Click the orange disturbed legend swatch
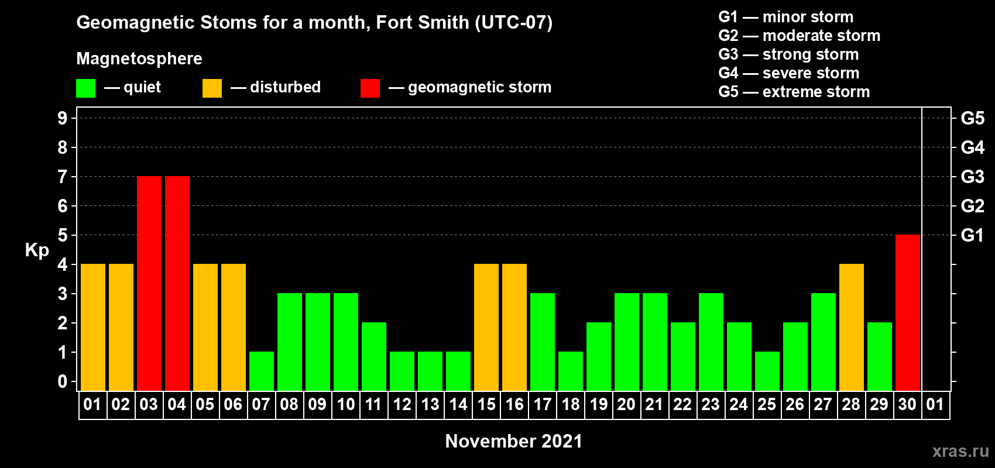This screenshot has width=995, height=468. click(212, 88)
